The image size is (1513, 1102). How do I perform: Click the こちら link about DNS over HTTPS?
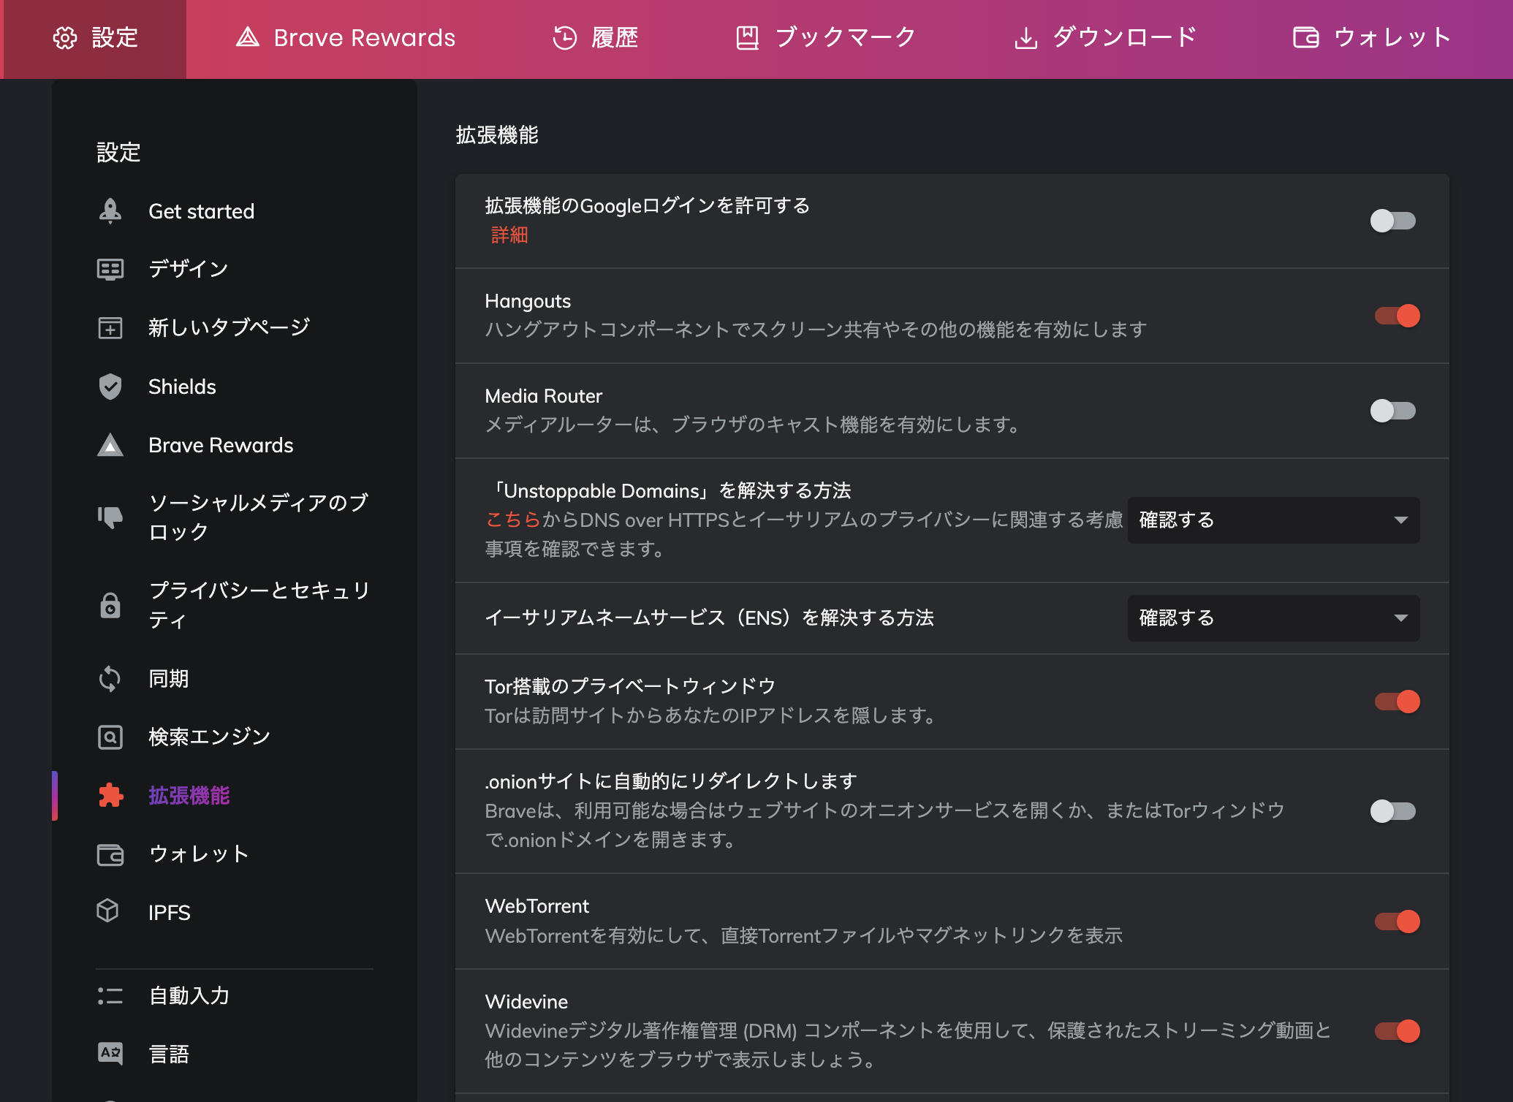[x=513, y=520]
